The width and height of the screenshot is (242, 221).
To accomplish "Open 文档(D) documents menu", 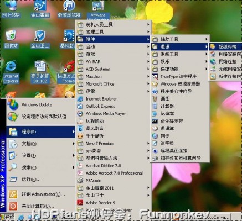I will pyautogui.click(x=41, y=144).
